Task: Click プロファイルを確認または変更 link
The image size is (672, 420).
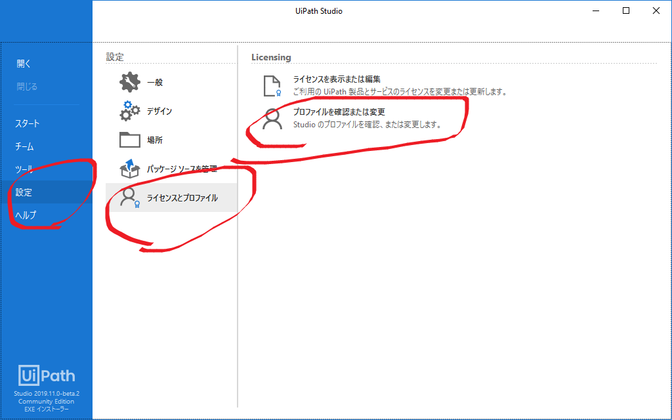Action: pyautogui.click(x=339, y=112)
